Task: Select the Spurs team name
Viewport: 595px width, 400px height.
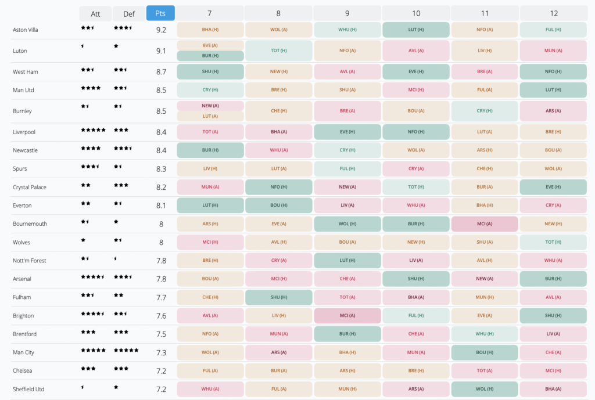Action: (20, 168)
